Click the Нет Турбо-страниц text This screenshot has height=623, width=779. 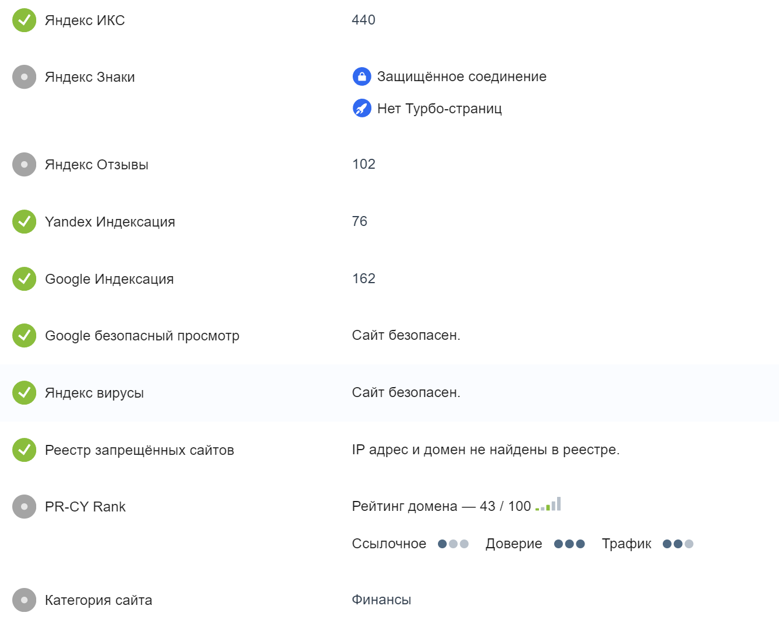(x=440, y=109)
